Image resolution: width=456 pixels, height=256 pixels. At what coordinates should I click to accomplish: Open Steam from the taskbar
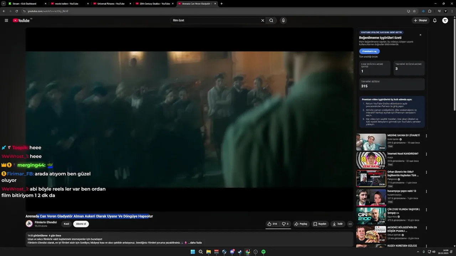click(240, 252)
